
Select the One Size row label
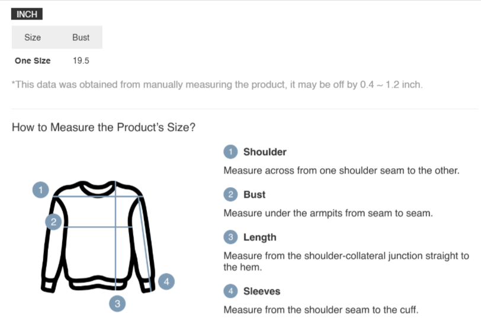pyautogui.click(x=33, y=60)
